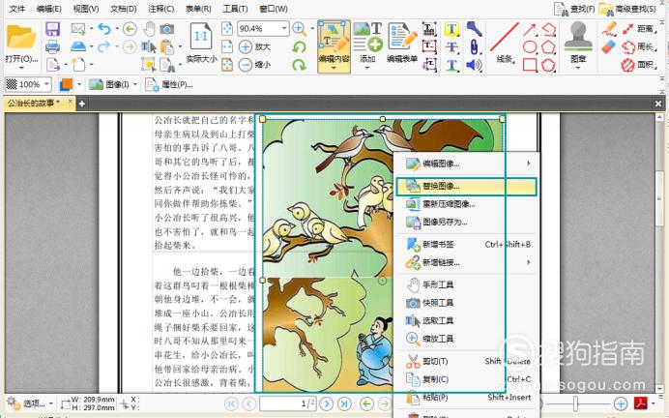The image size is (669, 418).
Task: Expand the 添加 dropdown arrow
Action: (x=367, y=68)
